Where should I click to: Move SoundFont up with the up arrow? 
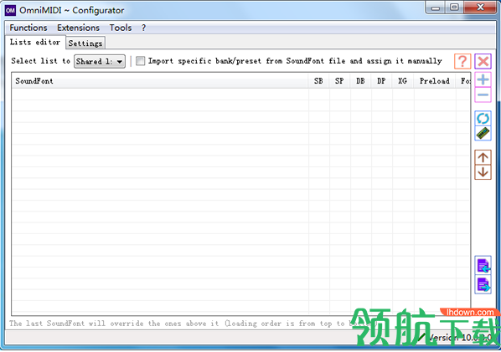pos(483,157)
